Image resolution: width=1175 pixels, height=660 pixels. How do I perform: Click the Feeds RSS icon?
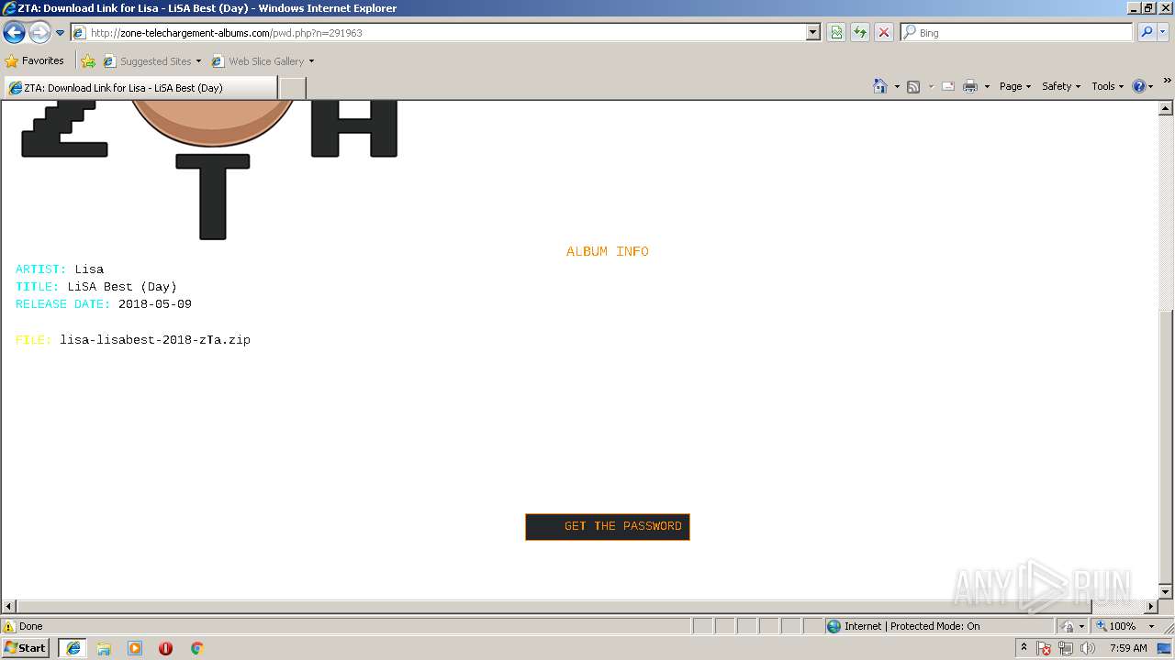tap(913, 86)
